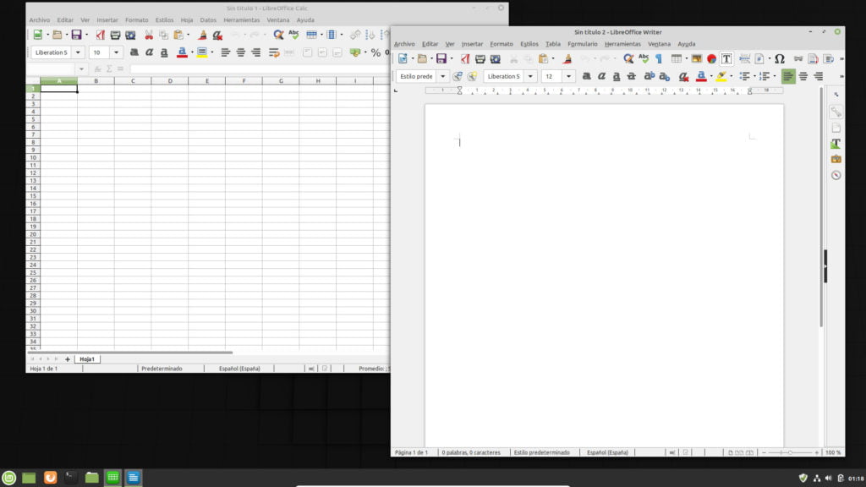The width and height of the screenshot is (866, 487).
Task: Insert chart icon in Writer toolbar
Action: [711, 59]
